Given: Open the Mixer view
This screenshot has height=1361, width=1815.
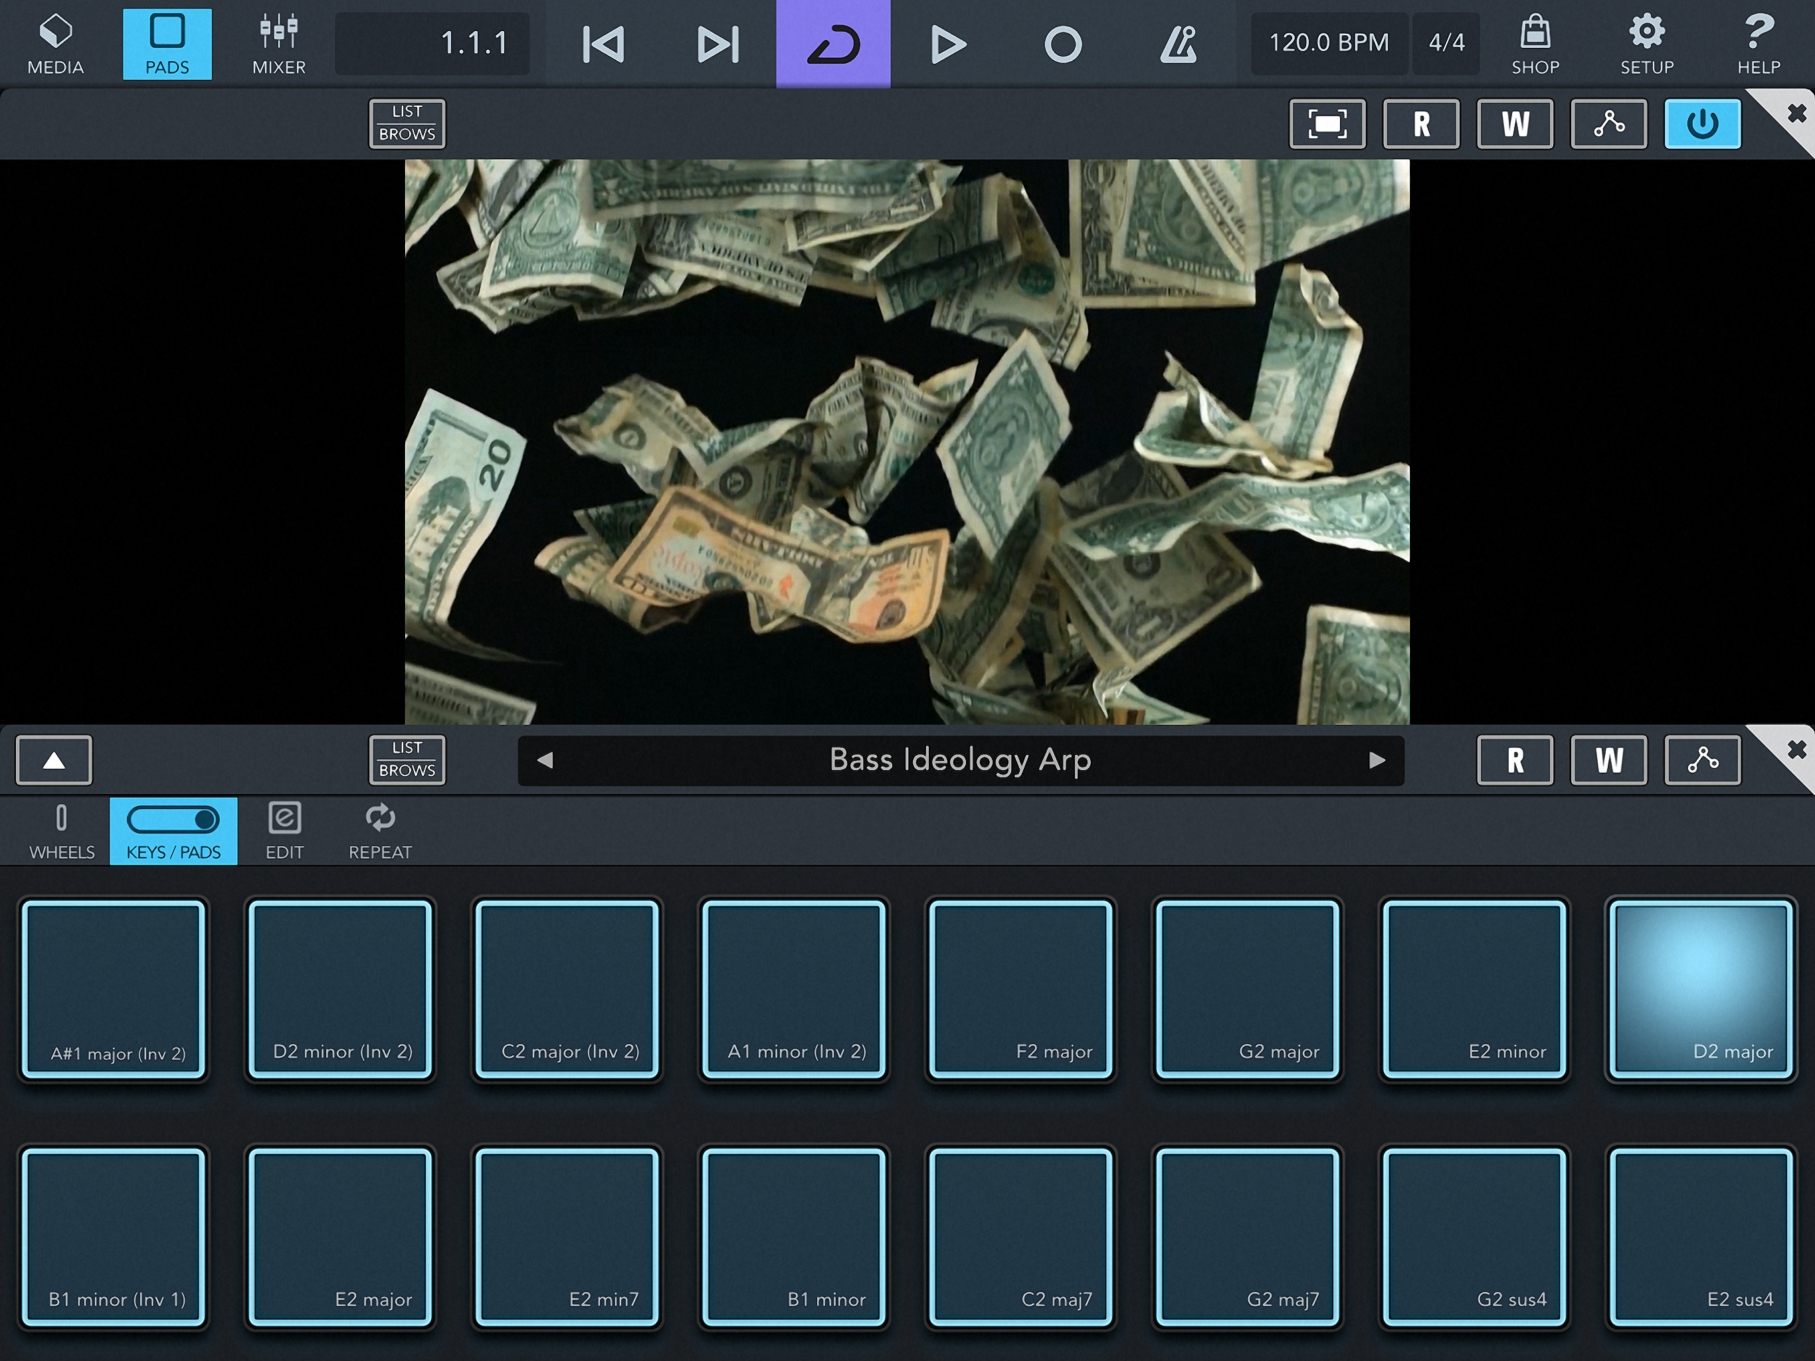Looking at the screenshot, I should (278, 43).
